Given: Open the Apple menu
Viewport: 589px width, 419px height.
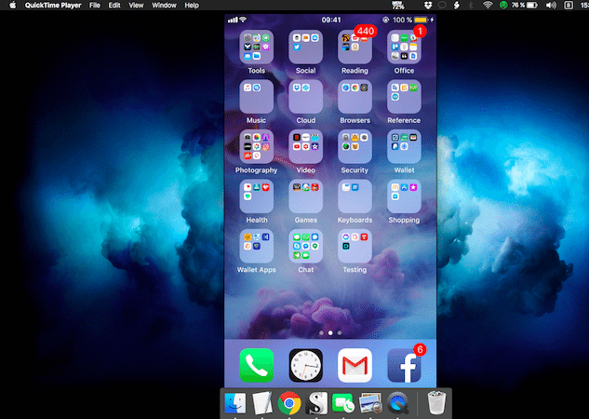Looking at the screenshot, I should point(12,6).
